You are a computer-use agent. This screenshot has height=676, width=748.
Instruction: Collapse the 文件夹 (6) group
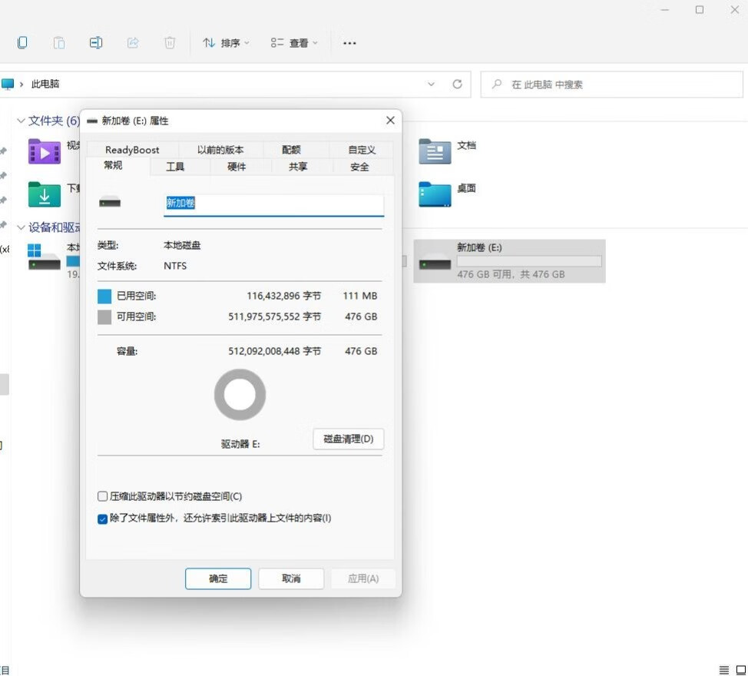click(x=21, y=121)
